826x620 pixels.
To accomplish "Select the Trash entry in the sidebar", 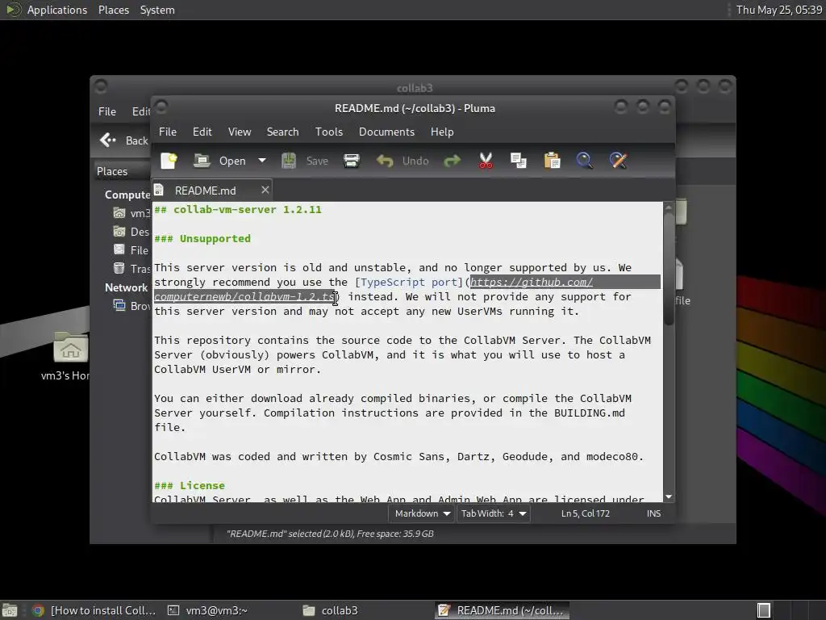I will (x=131, y=269).
